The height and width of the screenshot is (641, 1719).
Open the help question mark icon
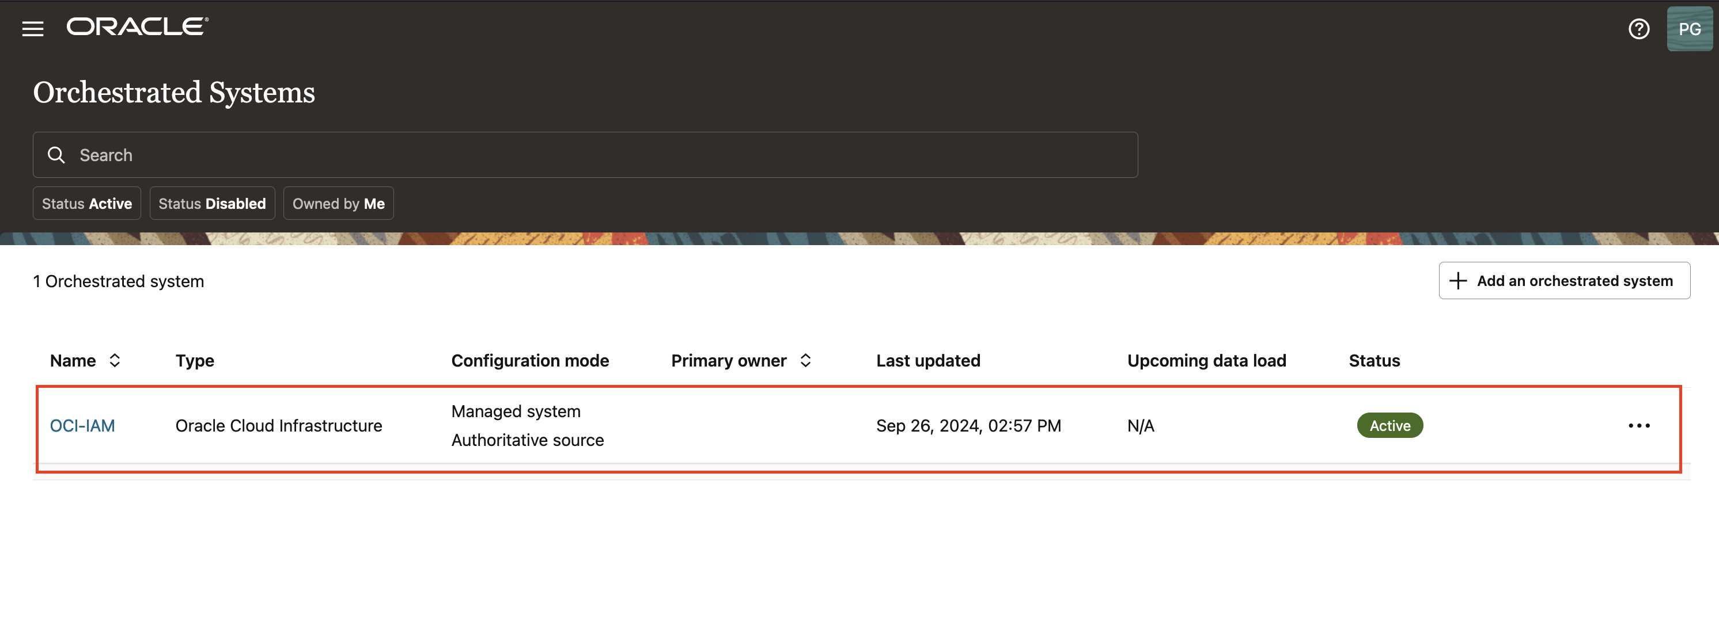coord(1638,29)
